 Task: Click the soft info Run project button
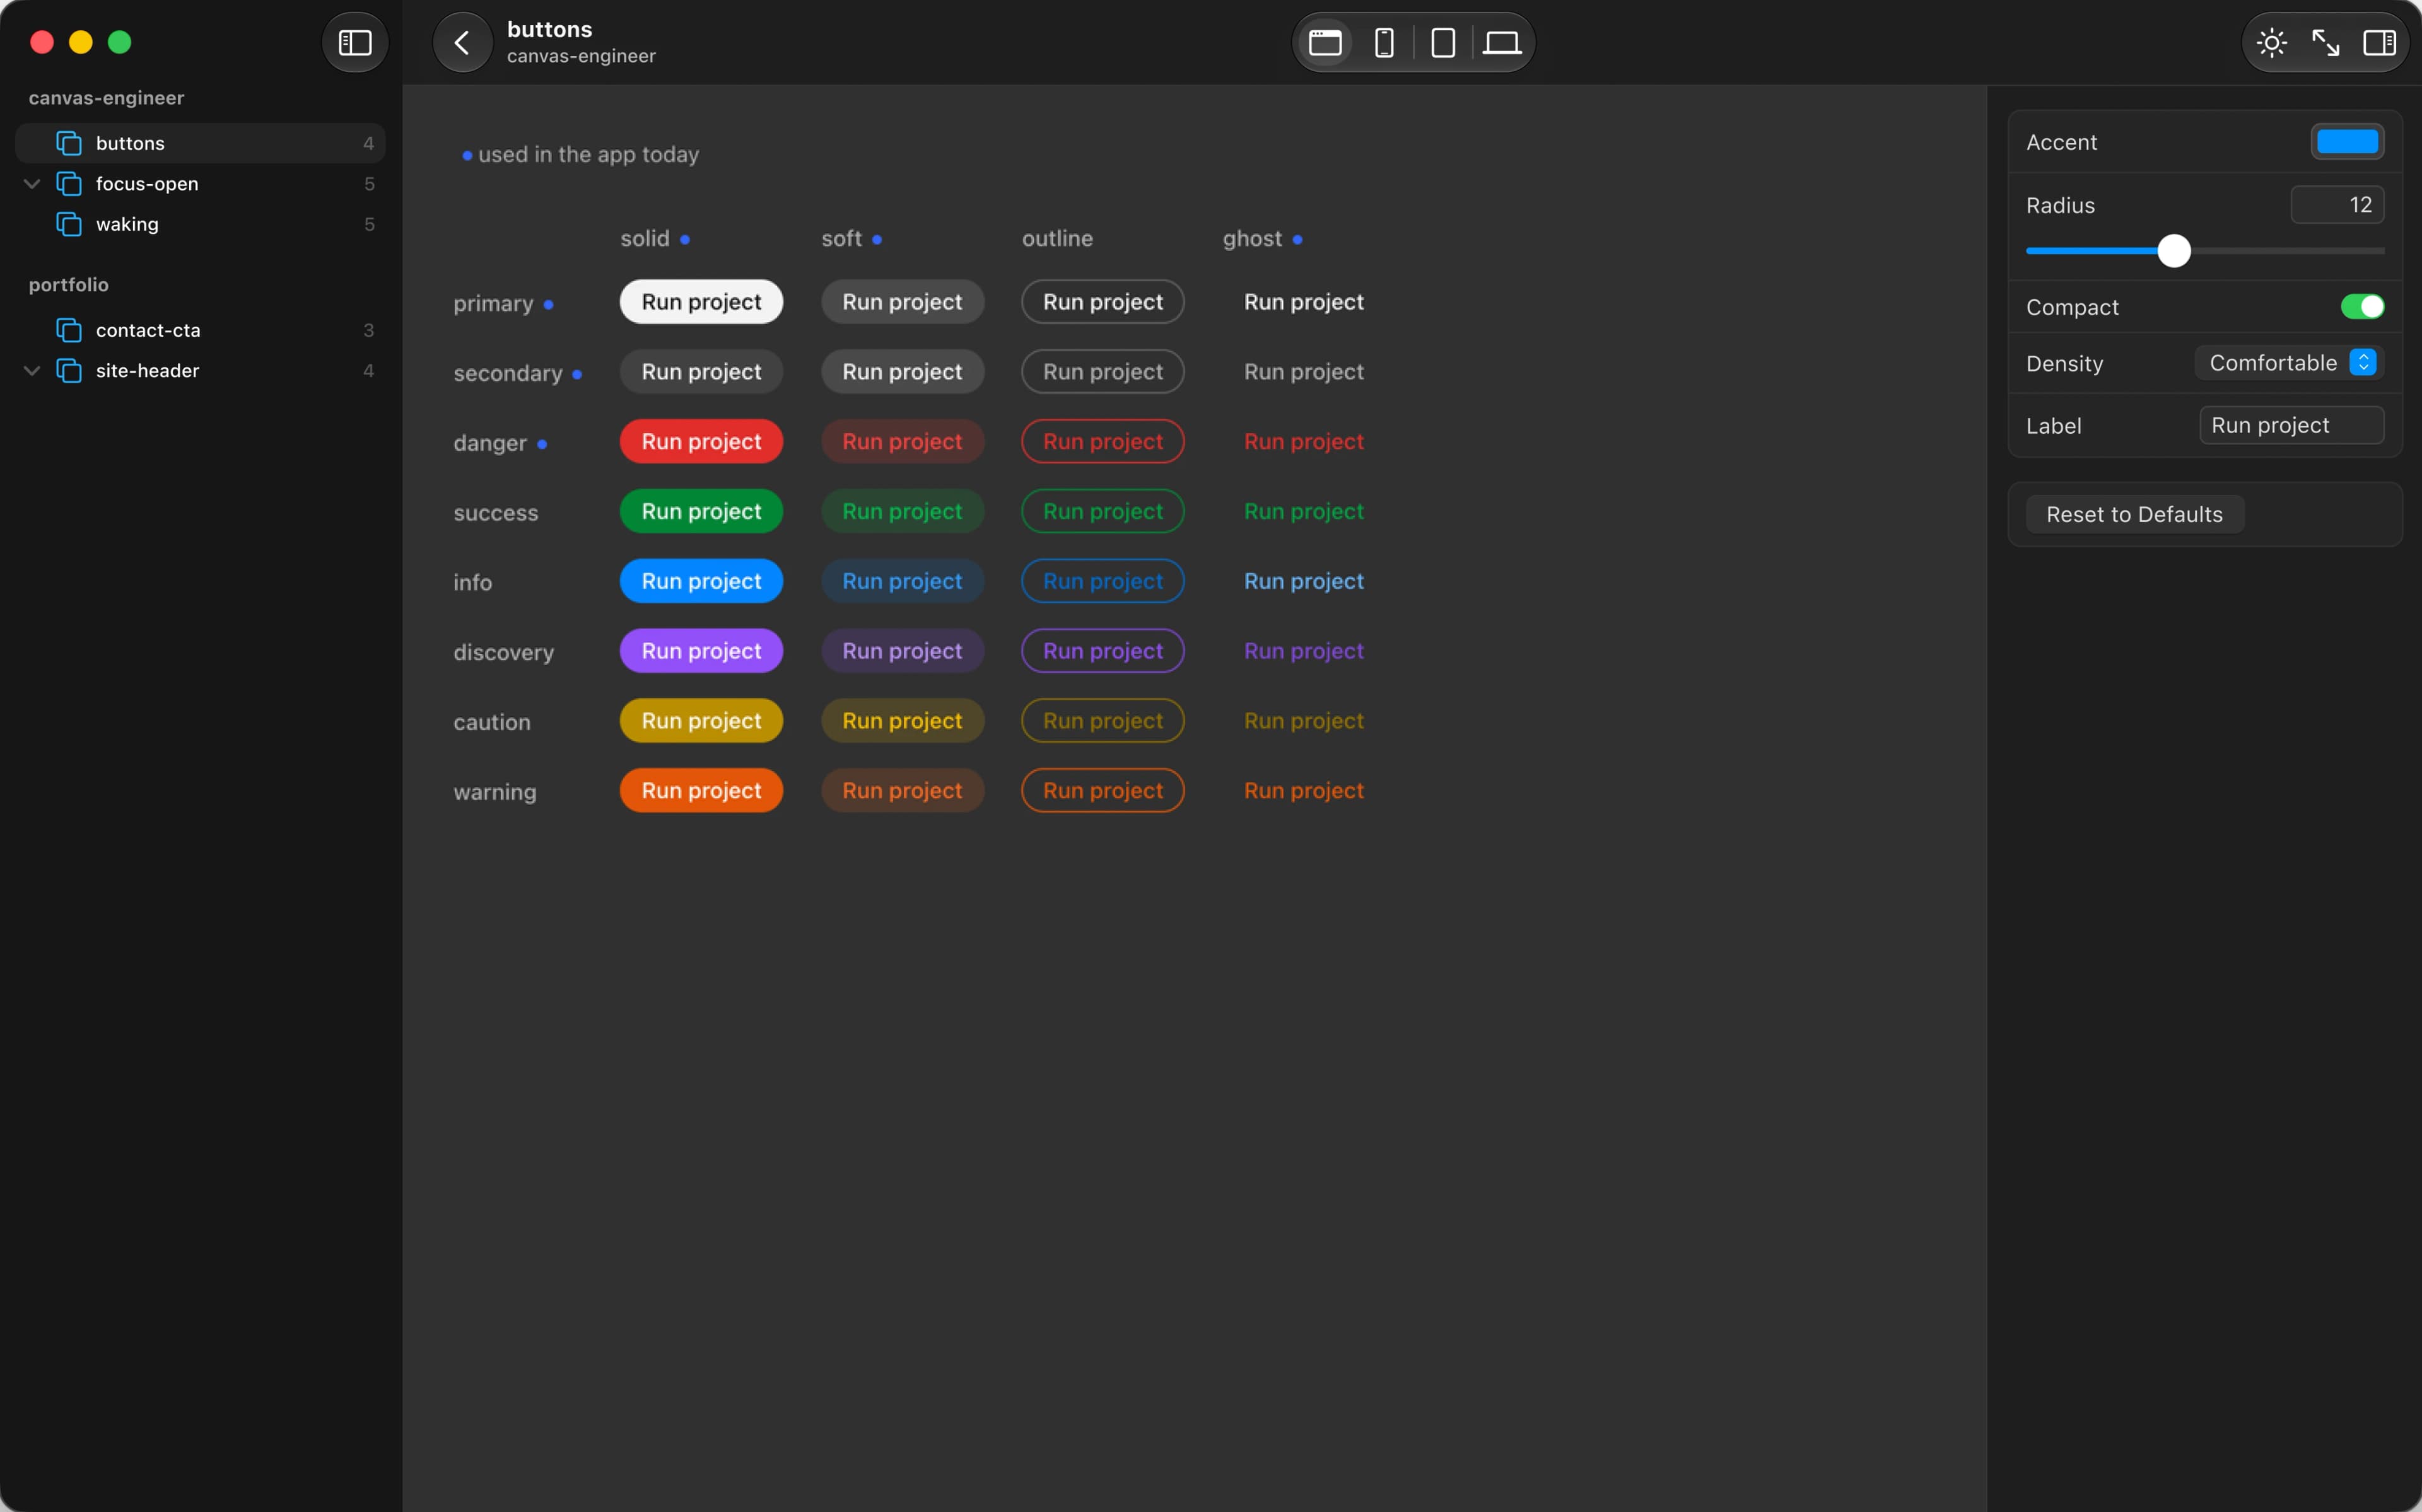tap(902, 581)
